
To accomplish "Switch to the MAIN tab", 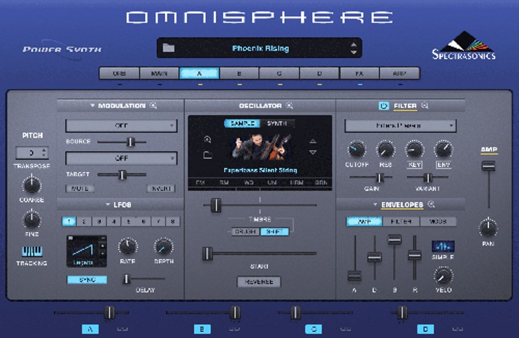I will 159,73.
